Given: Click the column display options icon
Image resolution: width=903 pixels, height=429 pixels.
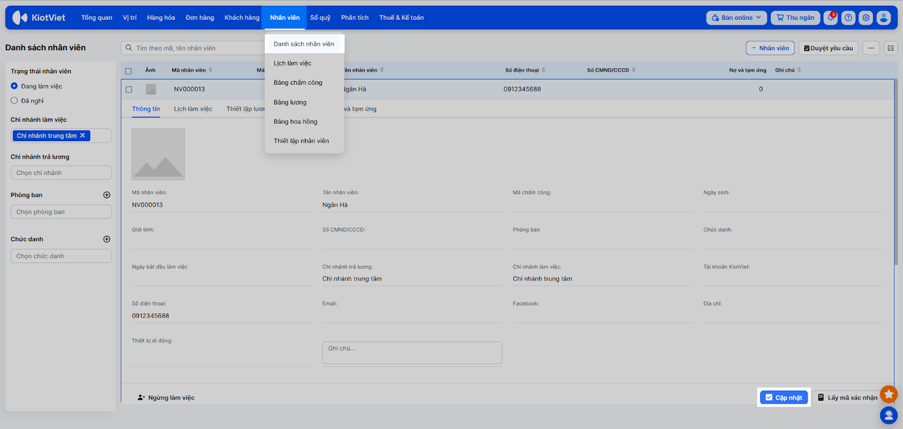Looking at the screenshot, I should (891, 49).
